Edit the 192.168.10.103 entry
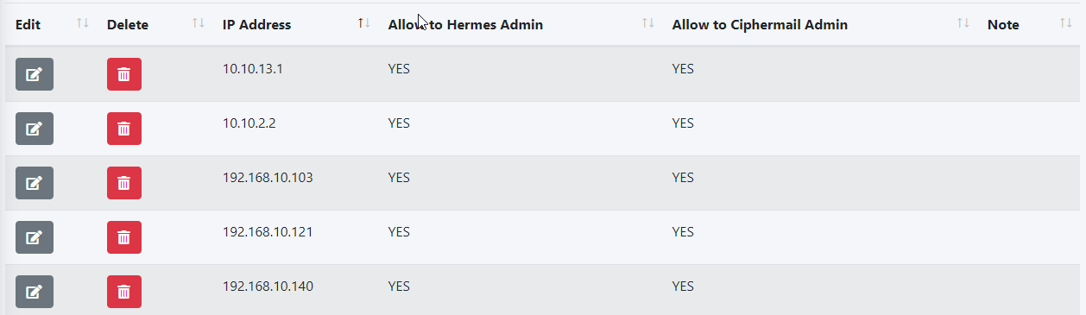1086x315 pixels. click(35, 183)
